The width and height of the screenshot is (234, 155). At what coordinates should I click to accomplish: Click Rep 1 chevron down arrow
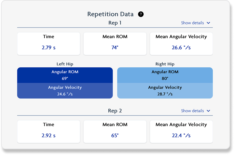209,23
